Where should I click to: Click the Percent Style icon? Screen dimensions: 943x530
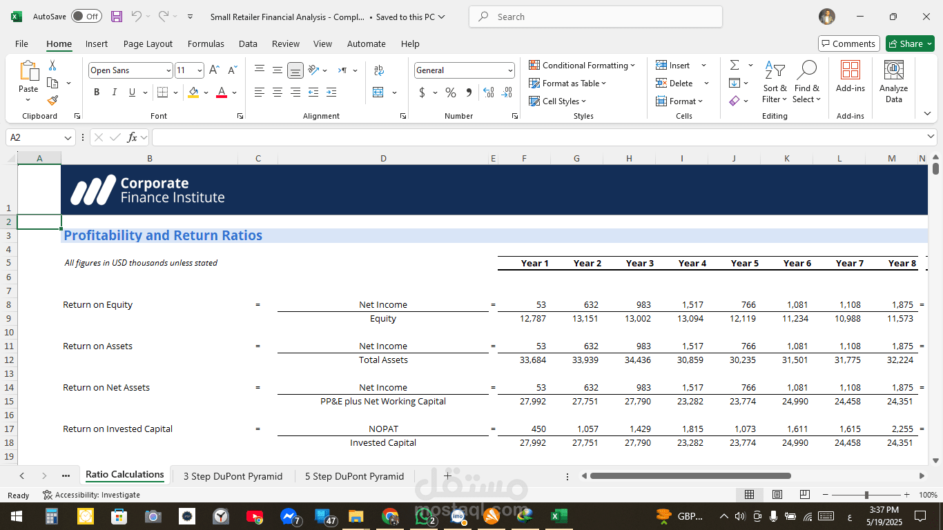click(451, 92)
